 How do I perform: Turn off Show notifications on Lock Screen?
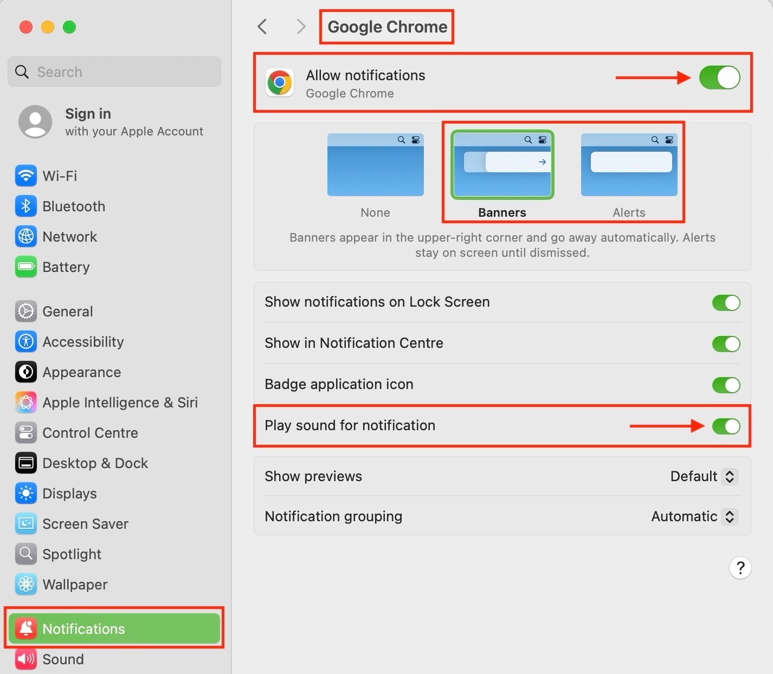pyautogui.click(x=726, y=303)
